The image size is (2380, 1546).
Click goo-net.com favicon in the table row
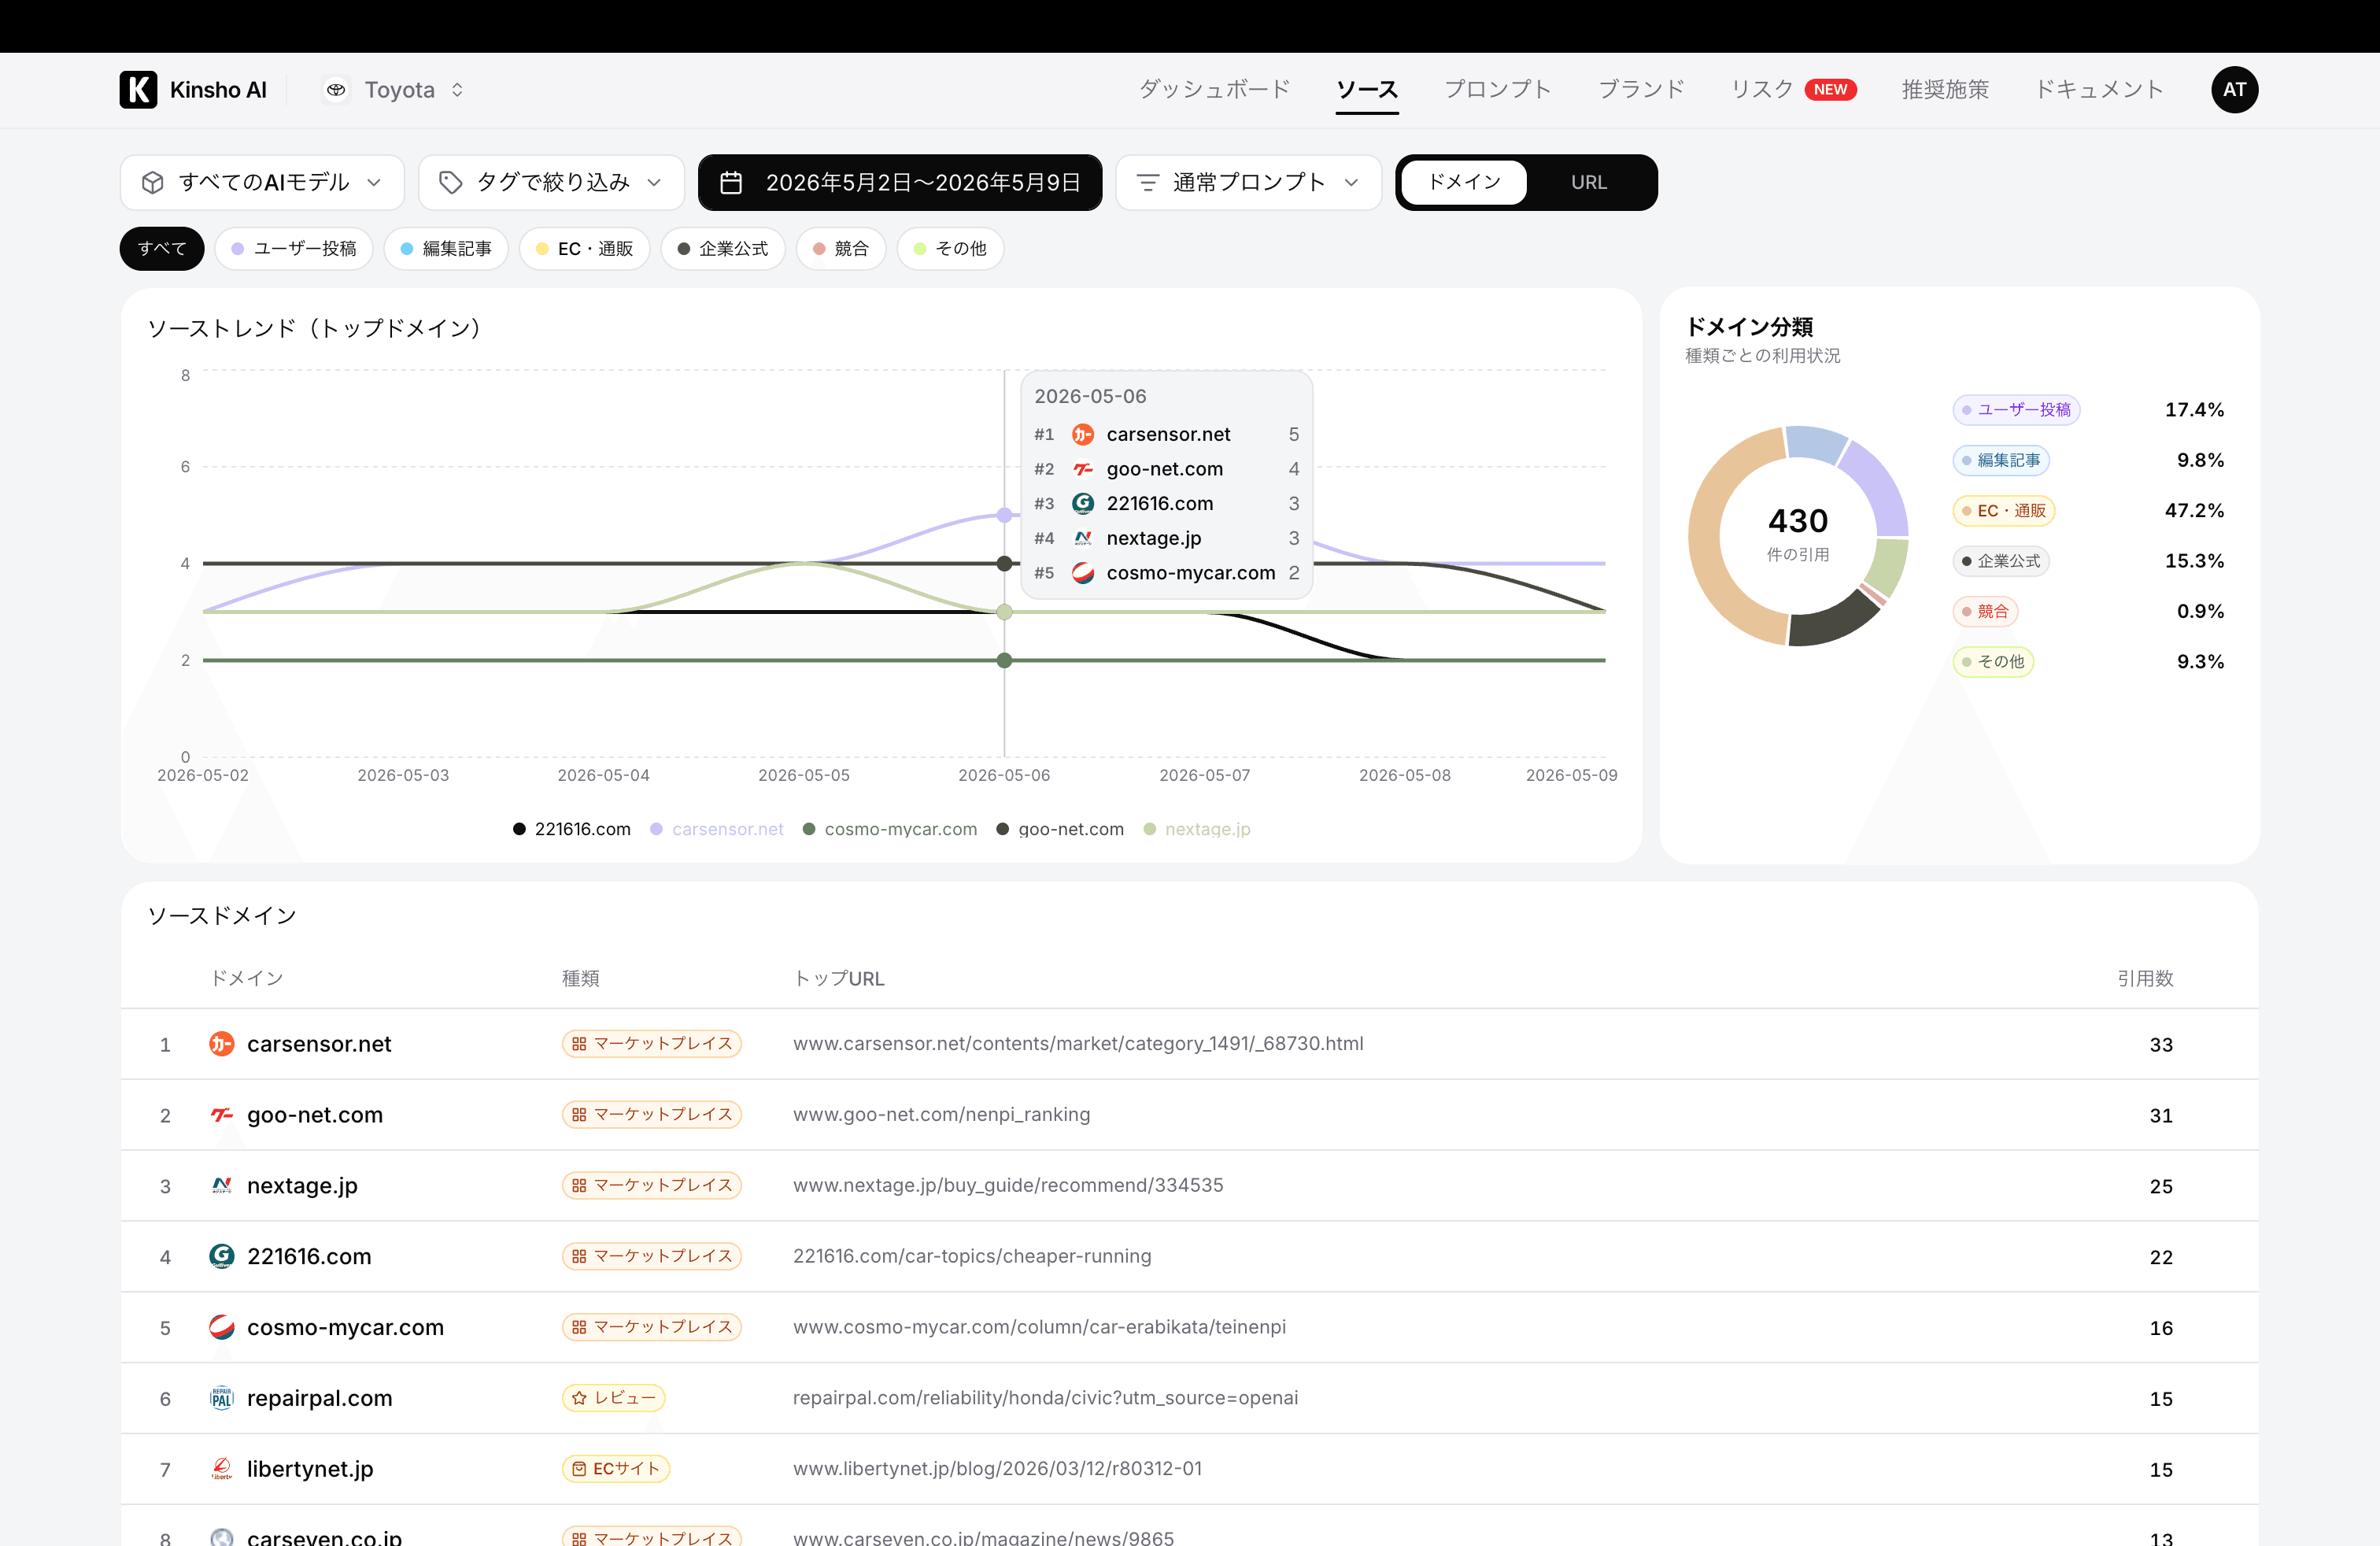221,1114
